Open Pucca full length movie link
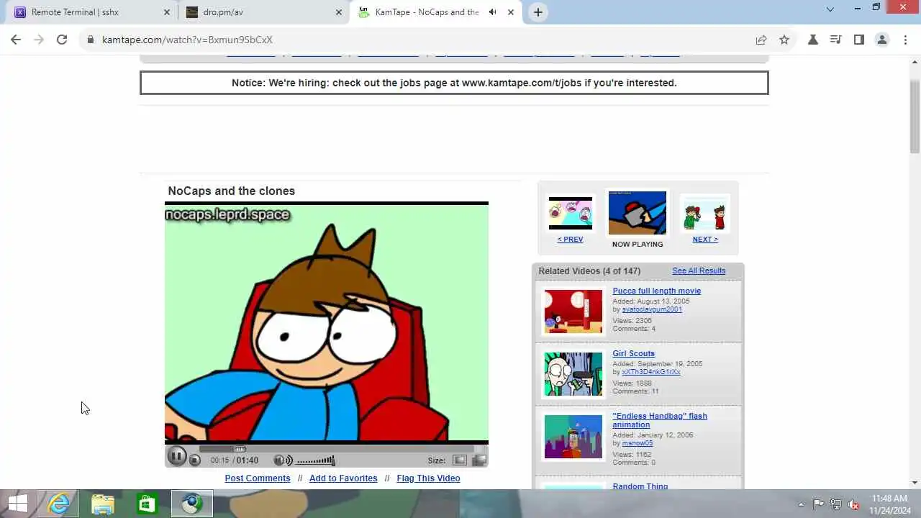The height and width of the screenshot is (518, 921). 656,291
